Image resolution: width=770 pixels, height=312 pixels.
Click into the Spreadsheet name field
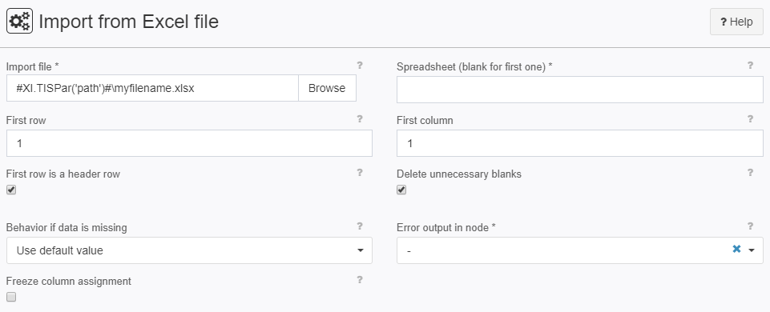click(580, 90)
